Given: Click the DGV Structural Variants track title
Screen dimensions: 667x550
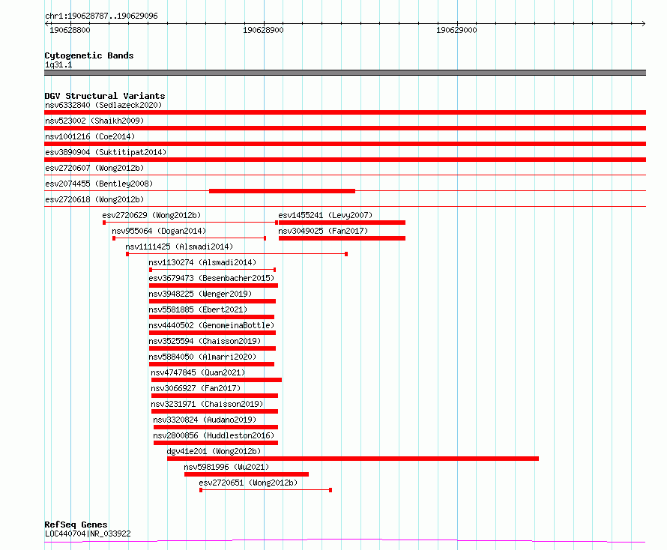Looking at the screenshot, I should coord(105,96).
